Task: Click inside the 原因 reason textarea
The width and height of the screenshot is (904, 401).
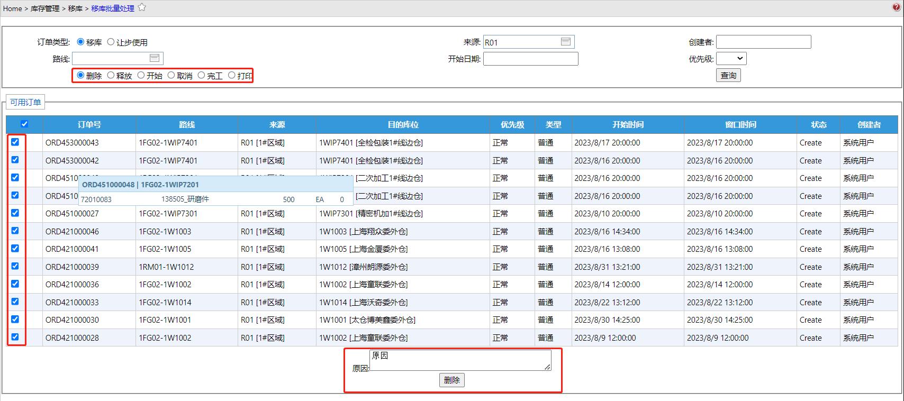Action: [x=460, y=360]
